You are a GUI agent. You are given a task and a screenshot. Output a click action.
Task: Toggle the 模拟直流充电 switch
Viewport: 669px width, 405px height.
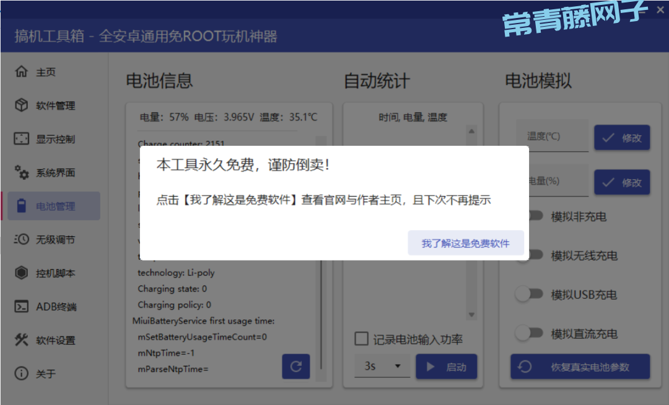pos(530,334)
